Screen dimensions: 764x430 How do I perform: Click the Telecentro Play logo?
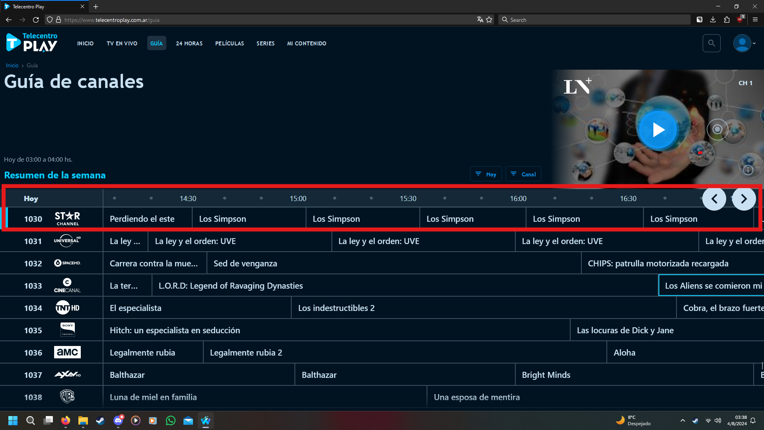point(32,43)
